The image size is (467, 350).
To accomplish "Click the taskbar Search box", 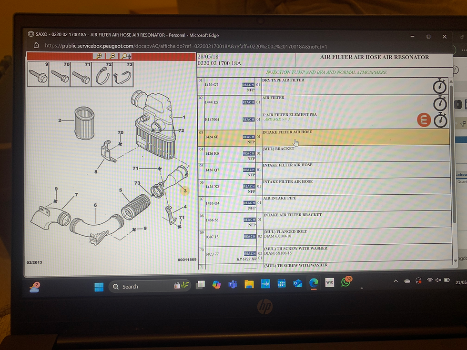I will tap(150, 287).
